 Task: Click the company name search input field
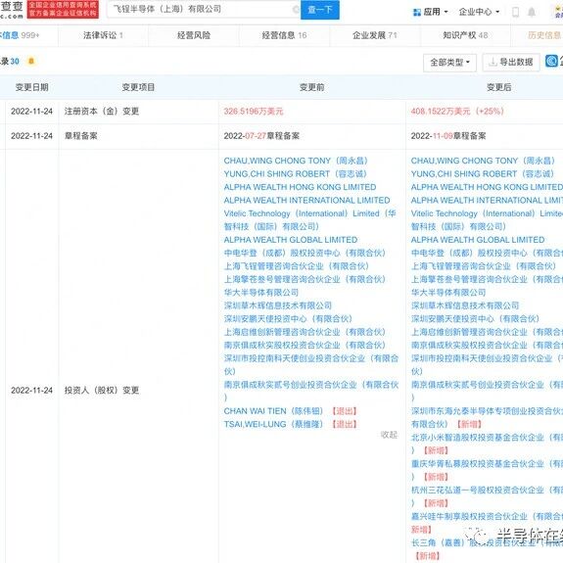[204, 10]
